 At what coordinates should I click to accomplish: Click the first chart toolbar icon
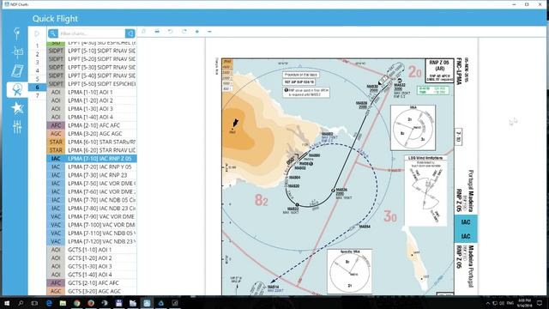(x=143, y=32)
